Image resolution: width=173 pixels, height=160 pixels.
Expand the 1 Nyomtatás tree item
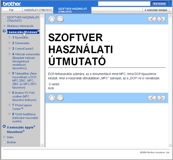coord(9,37)
